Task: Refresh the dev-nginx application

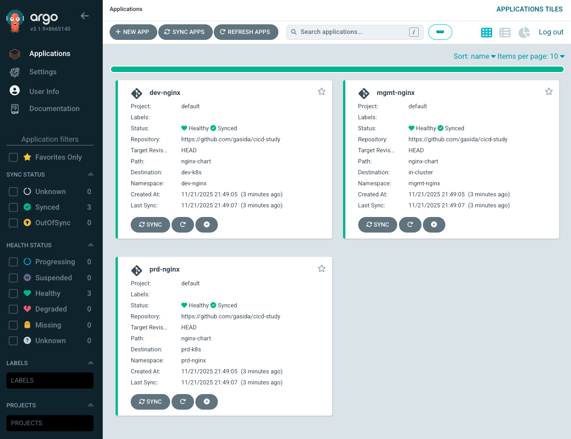Action: click(x=183, y=225)
